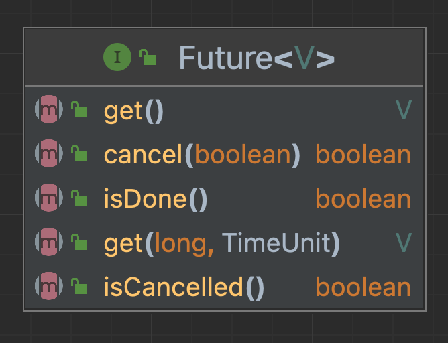The image size is (448, 343).
Task: Click the TimeUnit parameter type
Action: (276, 243)
